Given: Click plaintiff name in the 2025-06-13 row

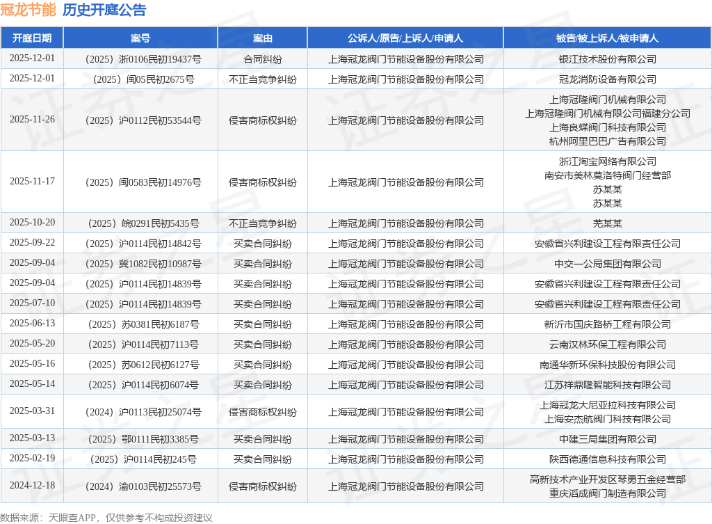Looking at the screenshot, I should click(x=405, y=324).
